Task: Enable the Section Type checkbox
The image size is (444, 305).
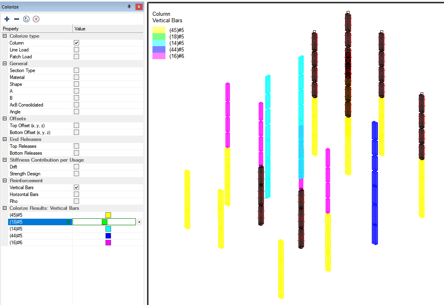Action: pos(76,70)
